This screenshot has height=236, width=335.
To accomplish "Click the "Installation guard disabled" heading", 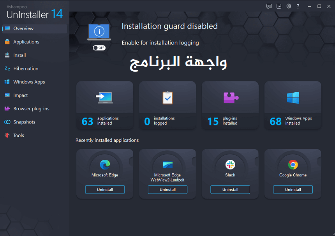I will [x=169, y=26].
